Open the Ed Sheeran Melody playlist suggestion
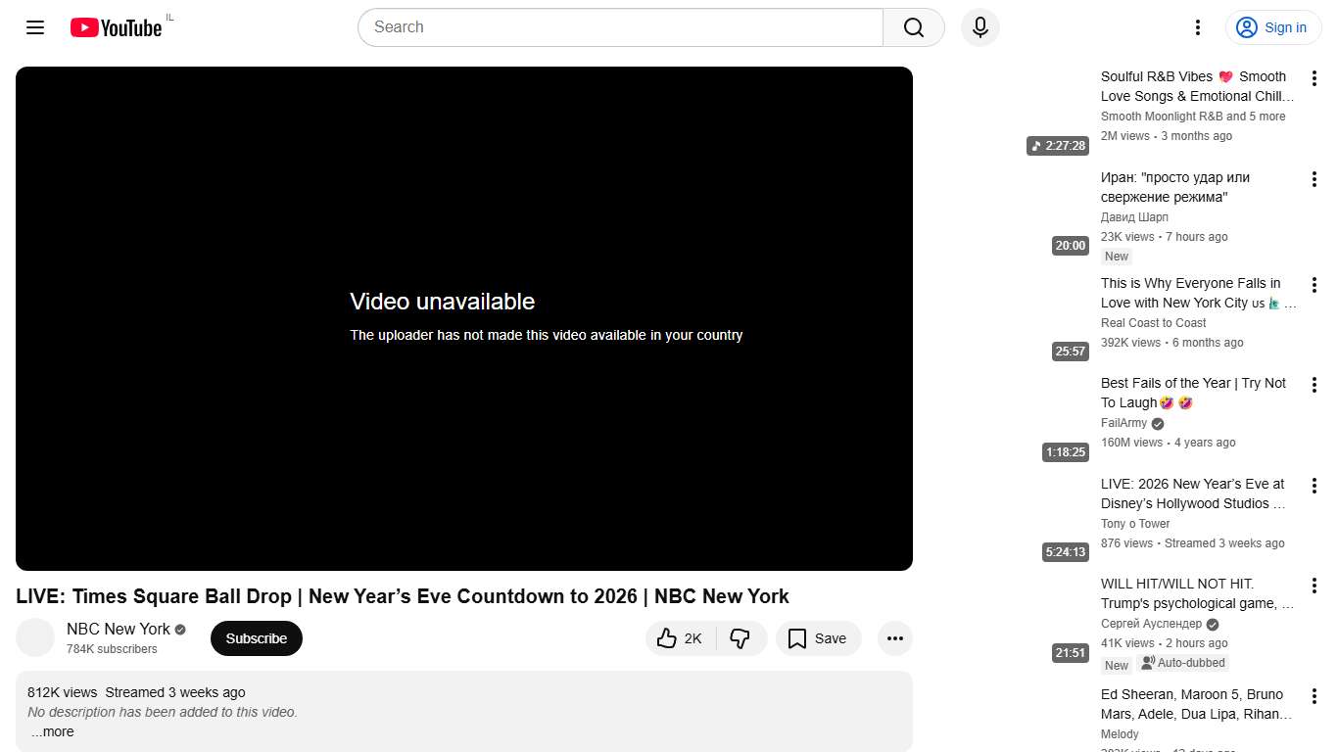The height and width of the screenshot is (752, 1338). [1197, 704]
